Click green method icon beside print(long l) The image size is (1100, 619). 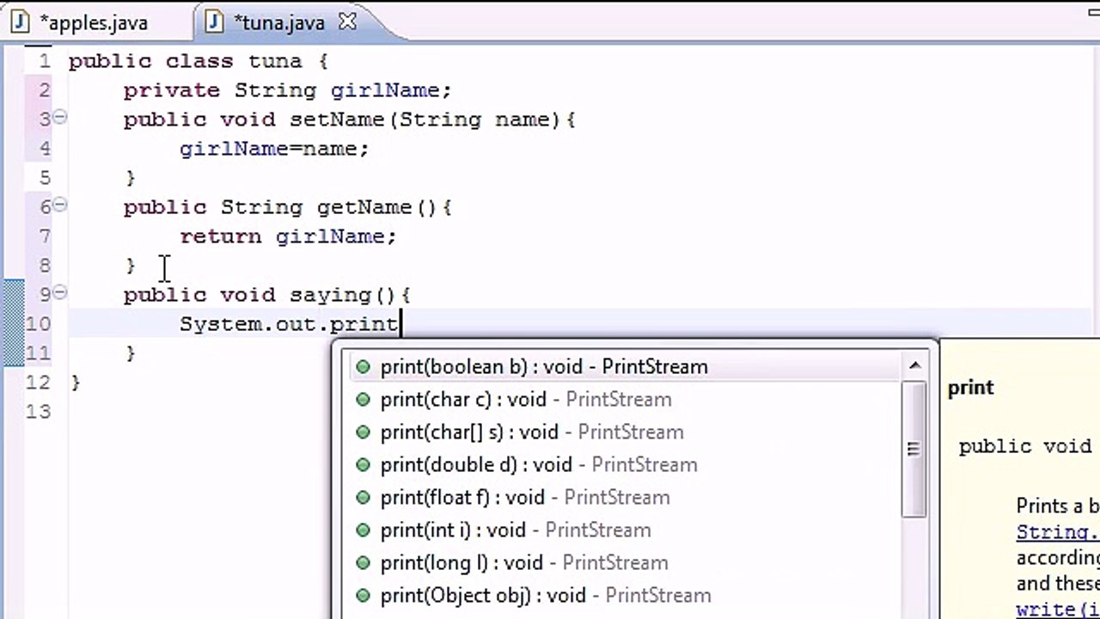[x=363, y=563]
